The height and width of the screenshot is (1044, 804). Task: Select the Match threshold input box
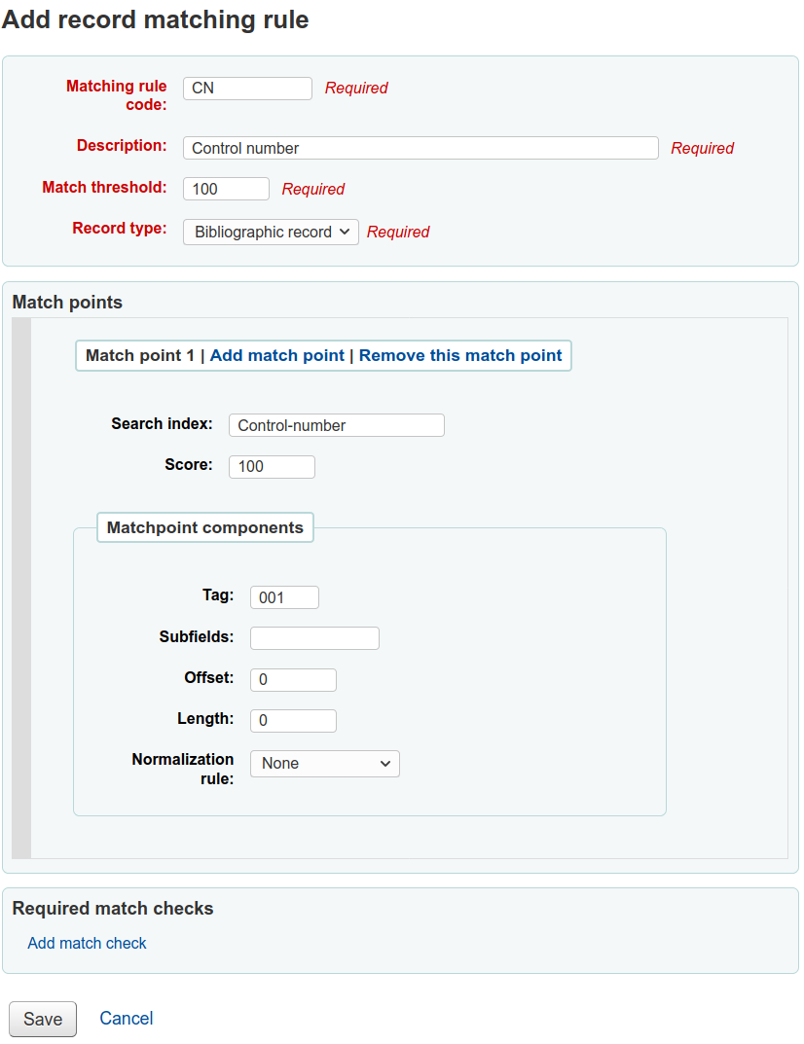pyautogui.click(x=226, y=189)
